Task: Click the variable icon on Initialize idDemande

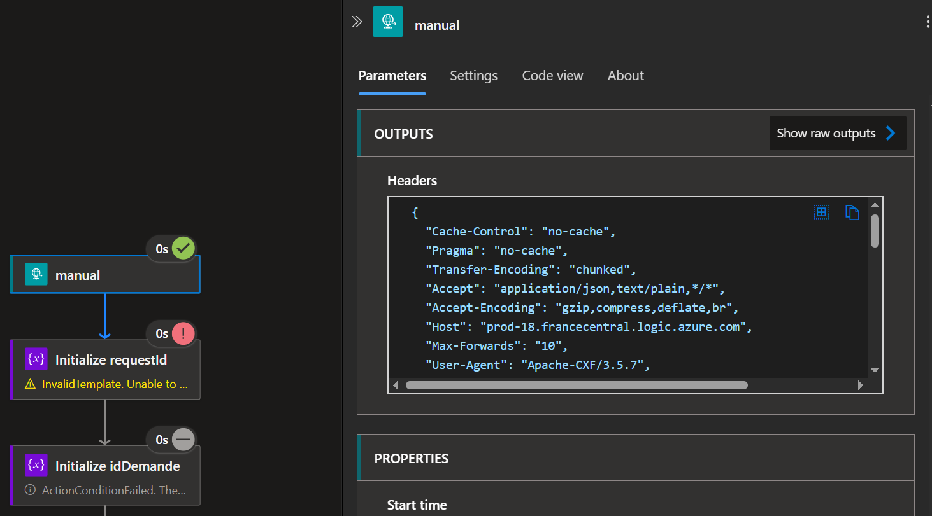Action: pos(36,465)
